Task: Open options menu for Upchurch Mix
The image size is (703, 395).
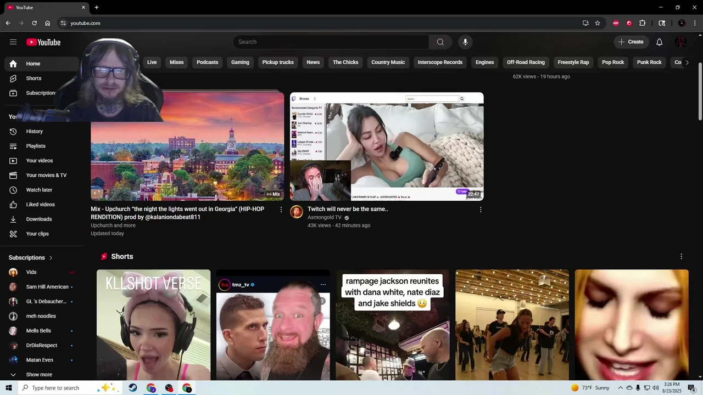Action: [281, 210]
